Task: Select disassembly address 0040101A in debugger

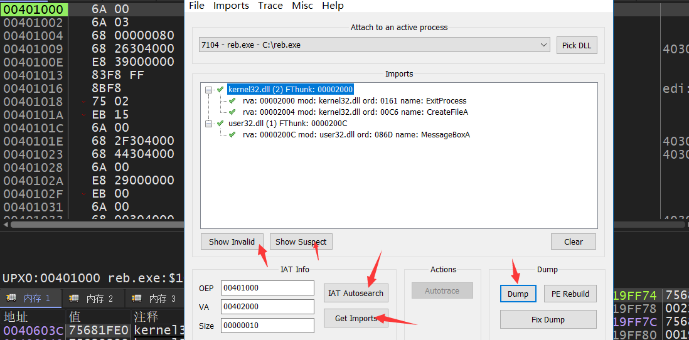Action: coord(33,115)
